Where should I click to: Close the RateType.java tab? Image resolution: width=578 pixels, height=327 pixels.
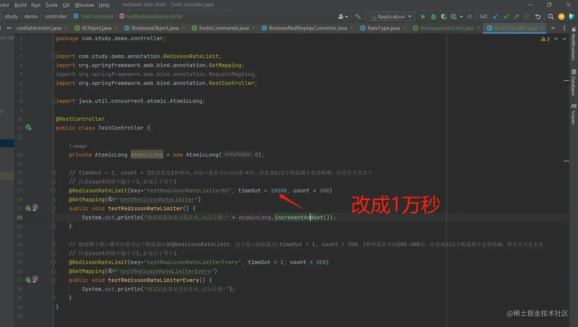click(404, 28)
